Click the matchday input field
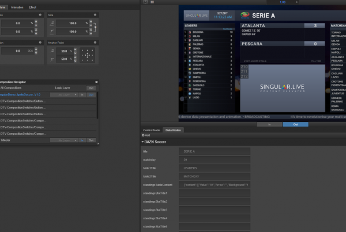The width and height of the screenshot is (346, 232). click(215, 159)
